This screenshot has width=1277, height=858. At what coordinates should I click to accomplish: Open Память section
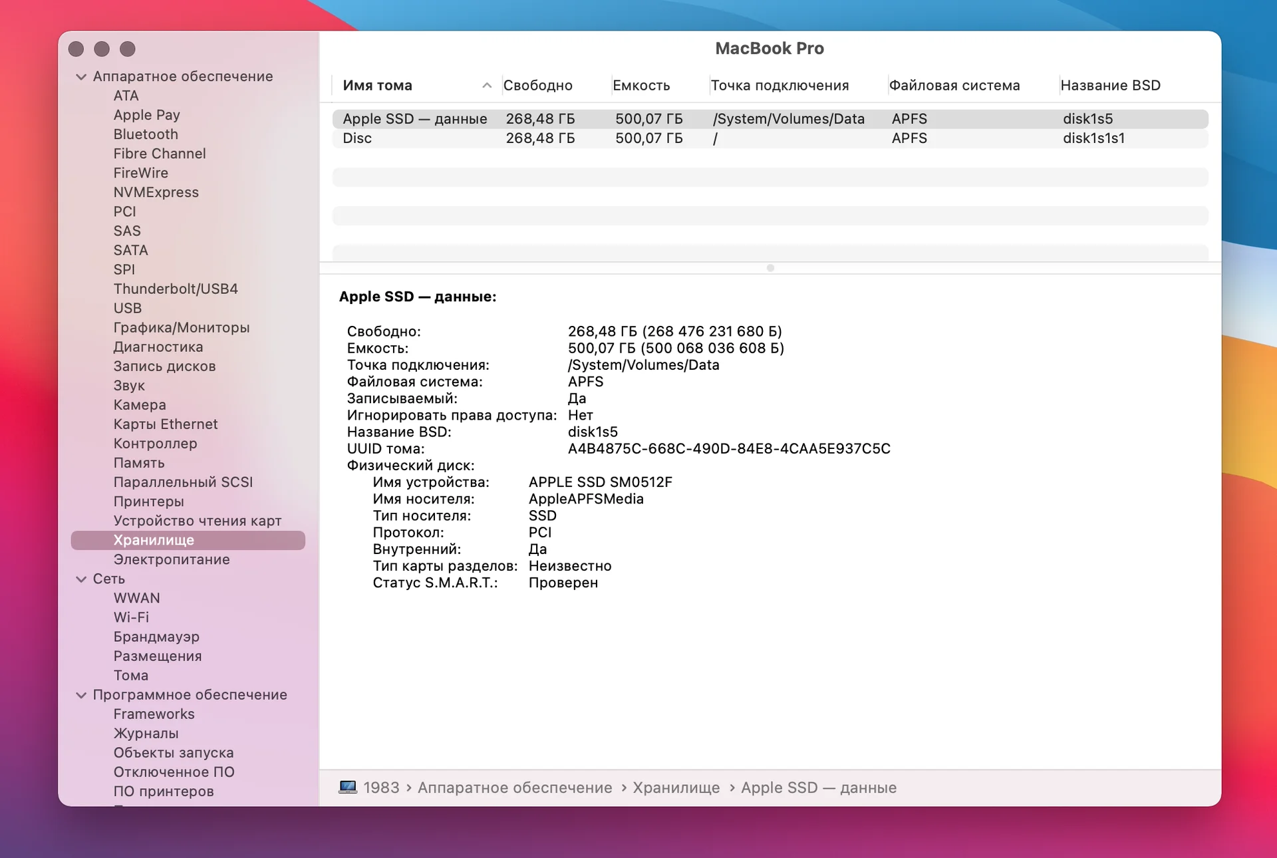click(x=139, y=462)
